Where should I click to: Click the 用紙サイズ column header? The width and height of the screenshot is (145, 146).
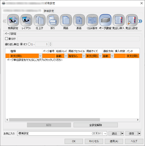tap(94, 51)
